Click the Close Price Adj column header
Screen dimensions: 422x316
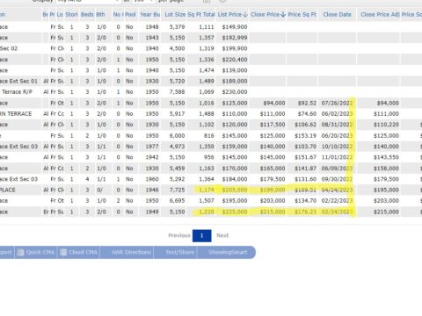click(380, 14)
